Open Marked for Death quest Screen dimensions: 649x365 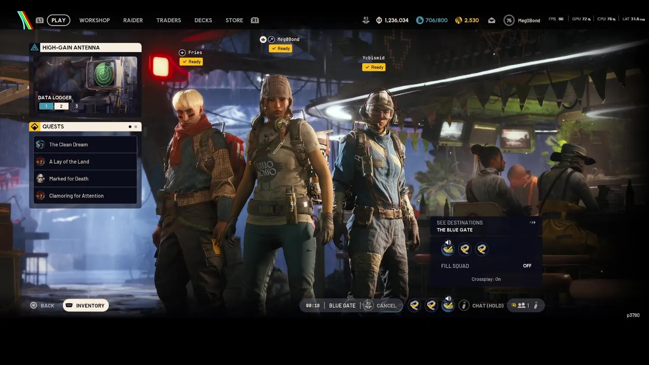(85, 178)
